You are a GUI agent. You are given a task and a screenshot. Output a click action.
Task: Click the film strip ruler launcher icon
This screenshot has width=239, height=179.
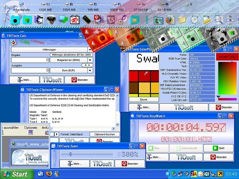click(206, 20)
